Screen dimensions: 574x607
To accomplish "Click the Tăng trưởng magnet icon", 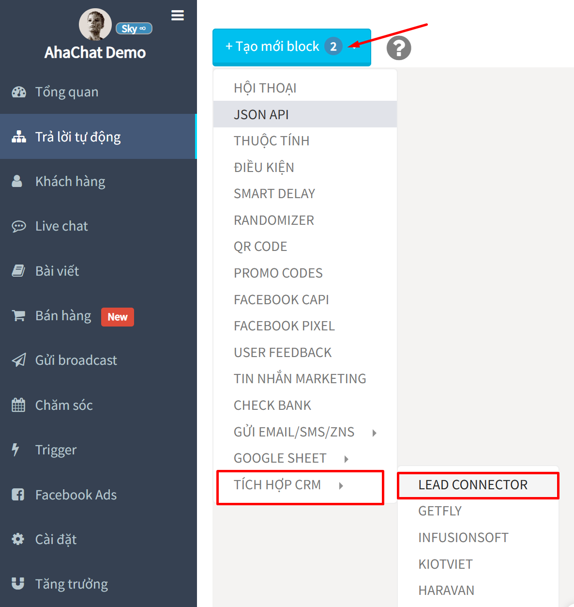I will coord(18,584).
